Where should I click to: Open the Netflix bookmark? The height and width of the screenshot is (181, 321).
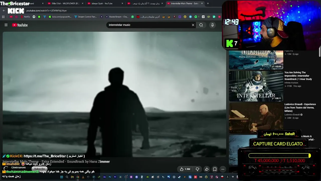(25, 17)
